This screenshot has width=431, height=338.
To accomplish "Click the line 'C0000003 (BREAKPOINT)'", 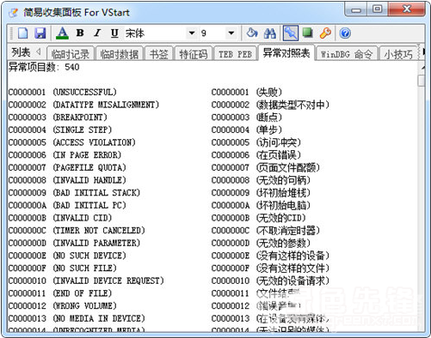I will pos(58,118).
